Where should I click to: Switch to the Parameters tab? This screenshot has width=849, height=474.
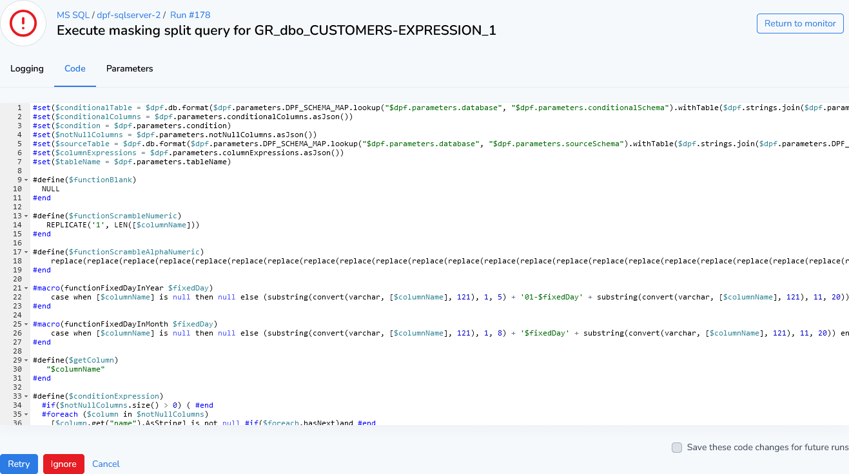coord(129,68)
